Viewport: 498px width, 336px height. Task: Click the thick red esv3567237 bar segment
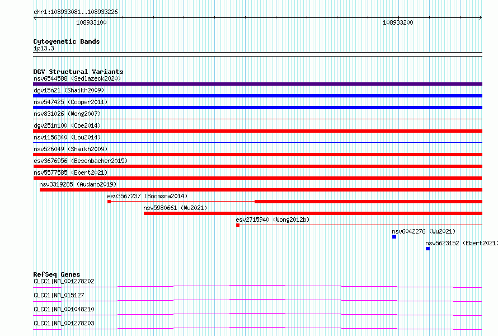368,202
